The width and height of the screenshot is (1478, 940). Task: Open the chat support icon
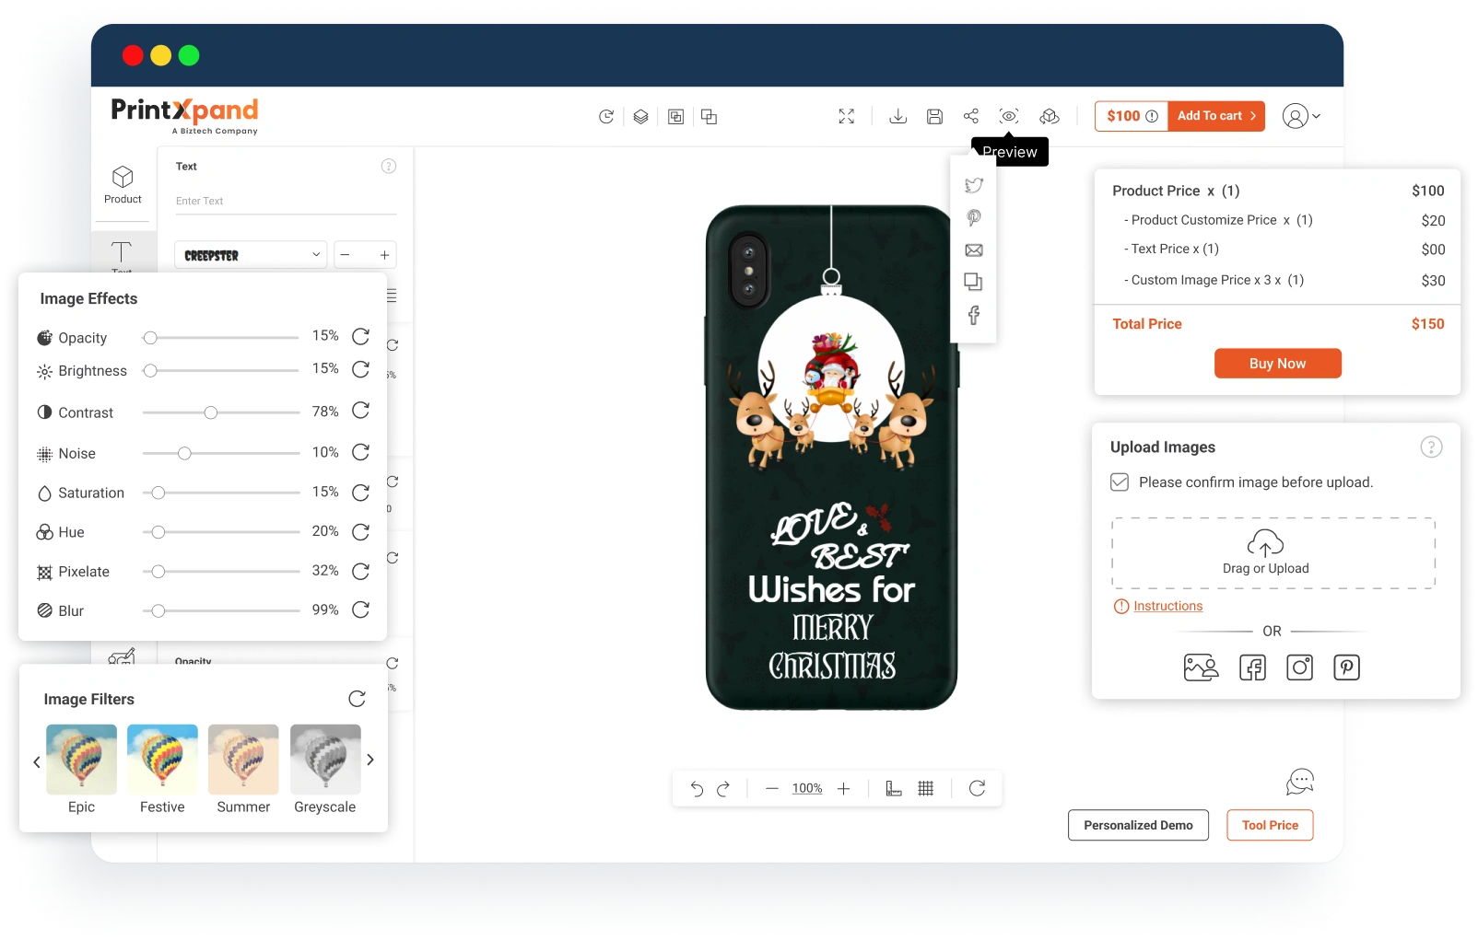click(x=1299, y=782)
